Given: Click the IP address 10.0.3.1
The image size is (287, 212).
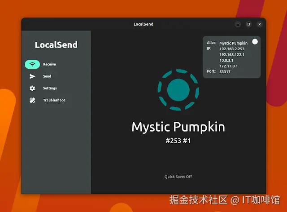Looking at the screenshot, I should [226, 60].
